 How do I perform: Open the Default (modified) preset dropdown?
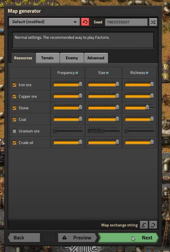(x=44, y=22)
